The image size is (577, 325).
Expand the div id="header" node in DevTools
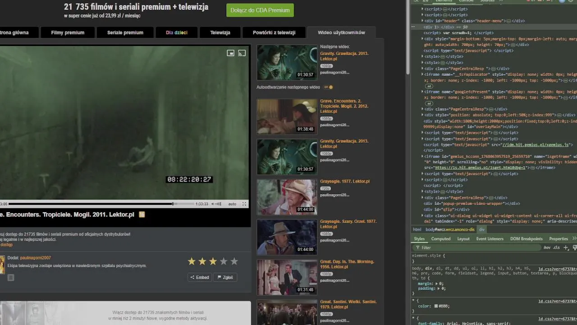pyautogui.click(x=422, y=21)
